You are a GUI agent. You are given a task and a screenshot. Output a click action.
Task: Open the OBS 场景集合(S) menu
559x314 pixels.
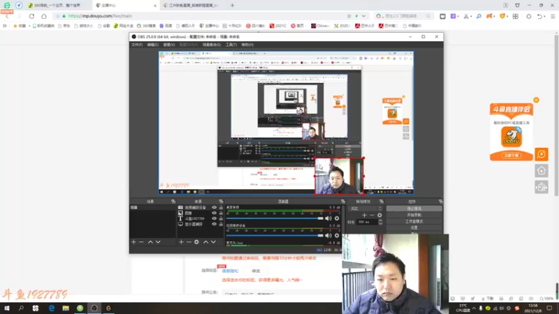coord(212,45)
